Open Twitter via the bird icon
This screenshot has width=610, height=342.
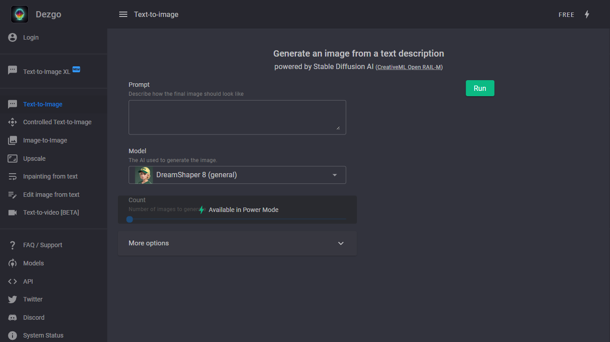coord(13,299)
